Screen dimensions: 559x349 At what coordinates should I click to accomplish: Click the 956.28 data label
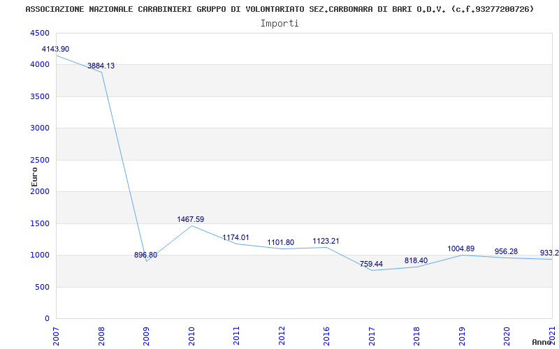pyautogui.click(x=506, y=251)
